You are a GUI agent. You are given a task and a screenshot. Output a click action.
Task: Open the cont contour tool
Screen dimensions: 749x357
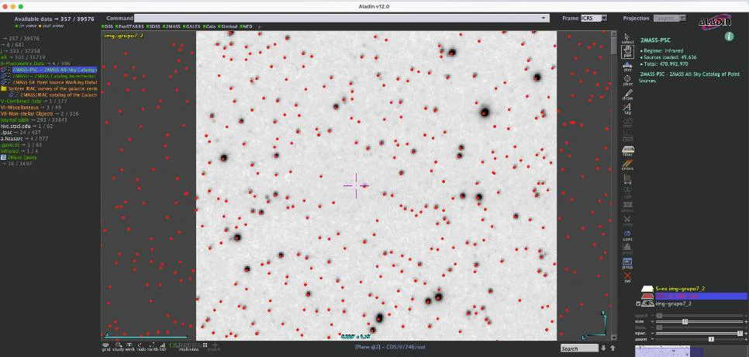click(627, 235)
